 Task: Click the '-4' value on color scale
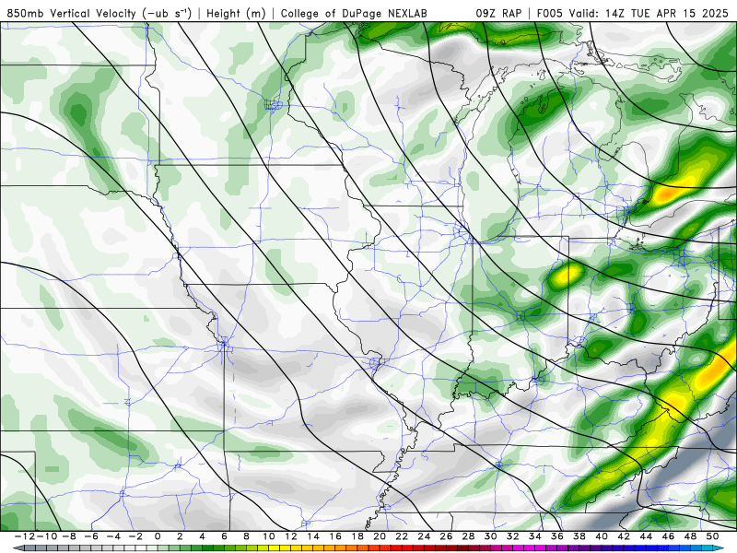point(113,536)
